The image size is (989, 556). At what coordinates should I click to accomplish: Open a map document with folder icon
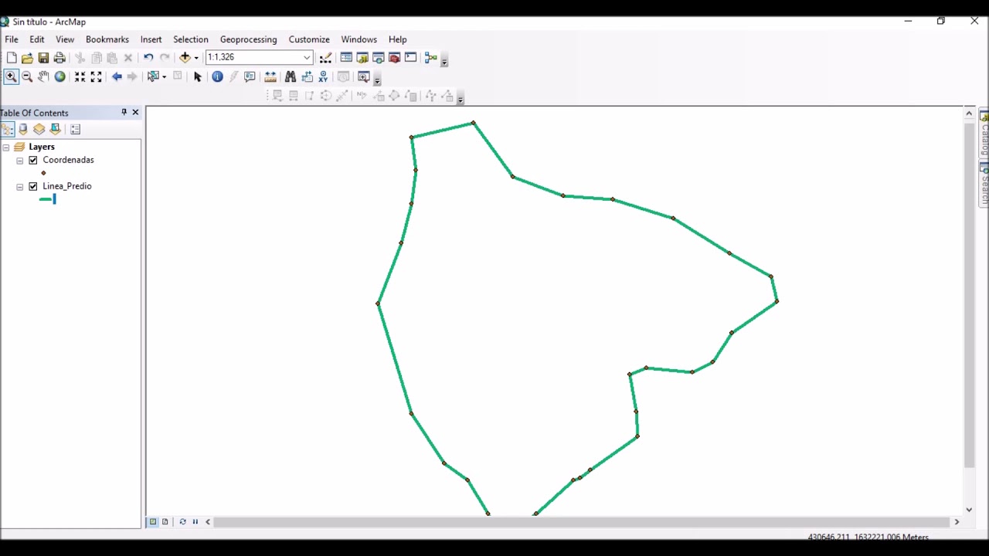pos(27,58)
